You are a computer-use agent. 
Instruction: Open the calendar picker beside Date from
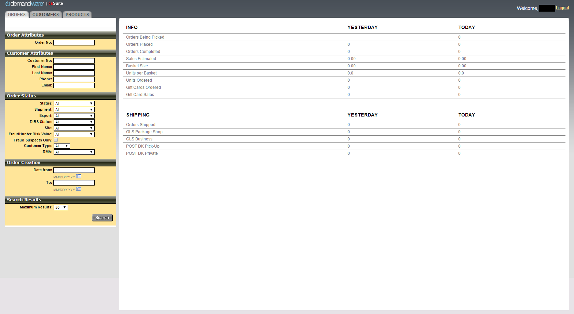79,176
